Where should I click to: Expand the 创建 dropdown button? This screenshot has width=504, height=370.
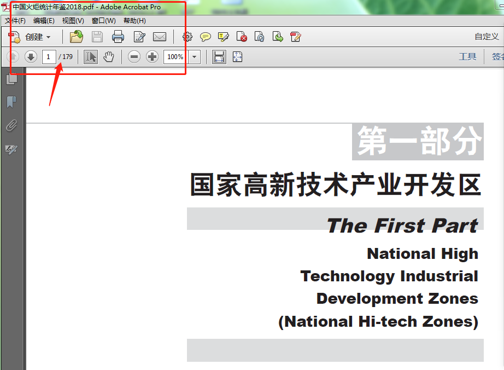tap(30, 37)
